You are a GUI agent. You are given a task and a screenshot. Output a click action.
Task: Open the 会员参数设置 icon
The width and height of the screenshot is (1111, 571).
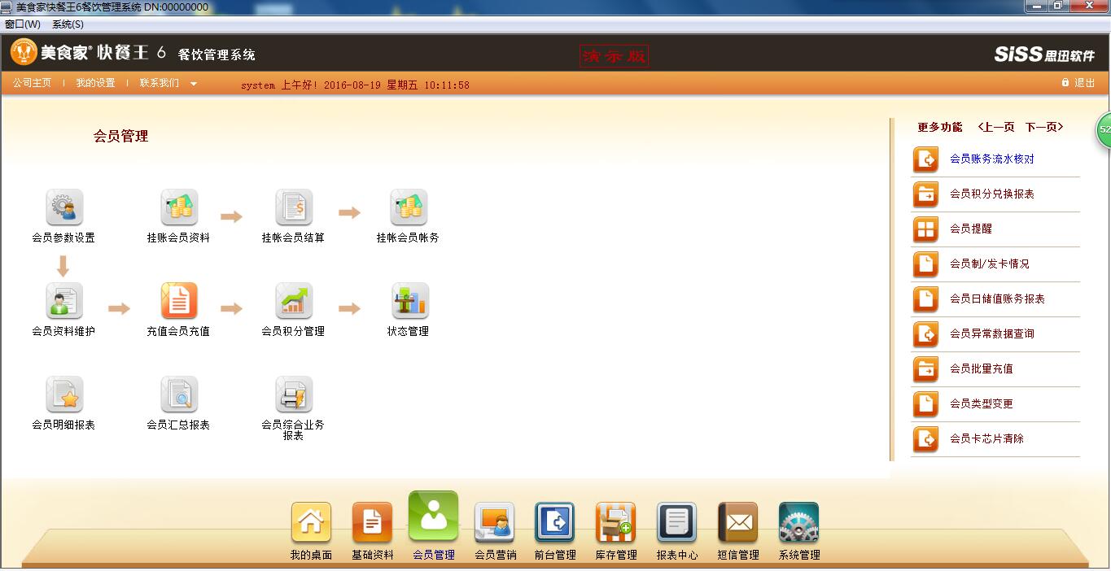coord(63,208)
